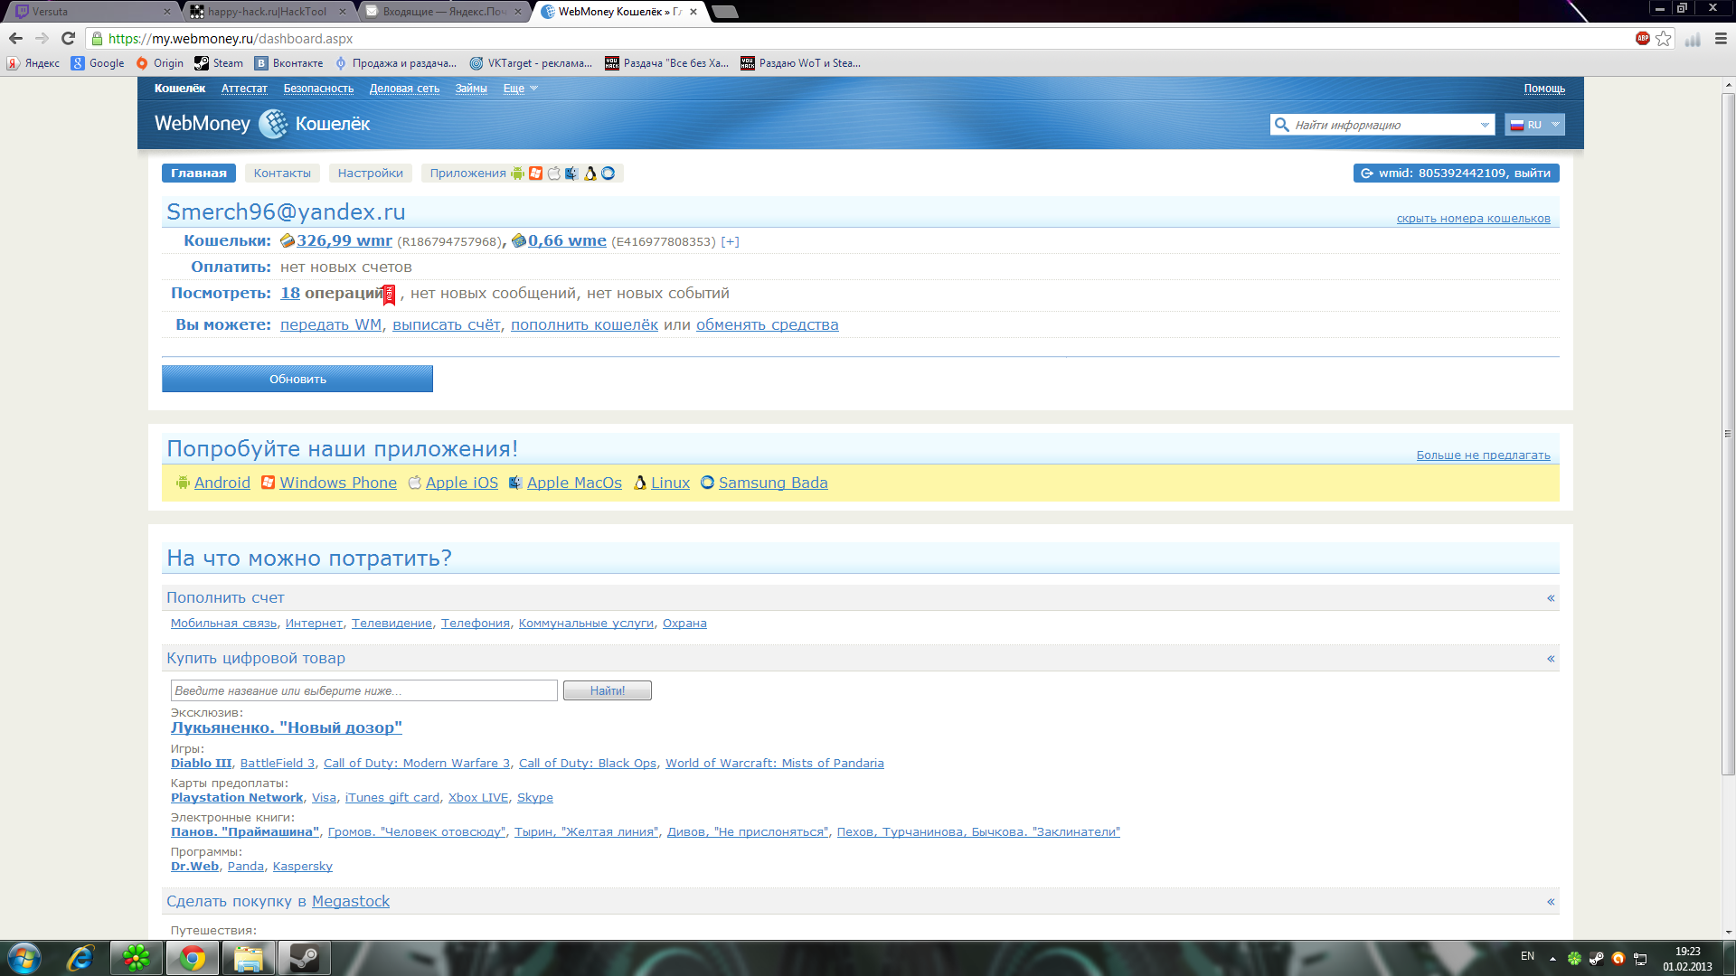Collapse the Сделать покупку в Megastock section
The height and width of the screenshot is (976, 1736).
pos(1551,902)
